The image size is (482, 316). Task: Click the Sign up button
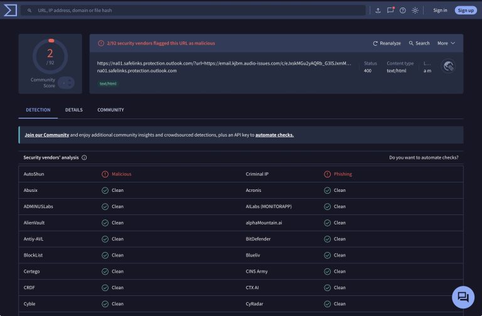466,10
